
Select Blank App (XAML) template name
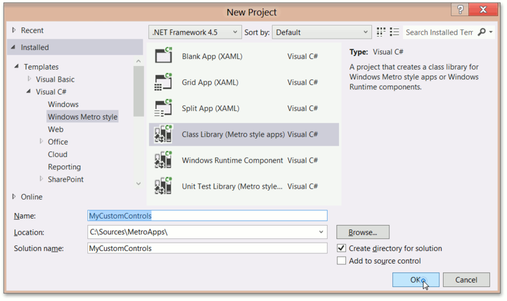pyautogui.click(x=212, y=56)
